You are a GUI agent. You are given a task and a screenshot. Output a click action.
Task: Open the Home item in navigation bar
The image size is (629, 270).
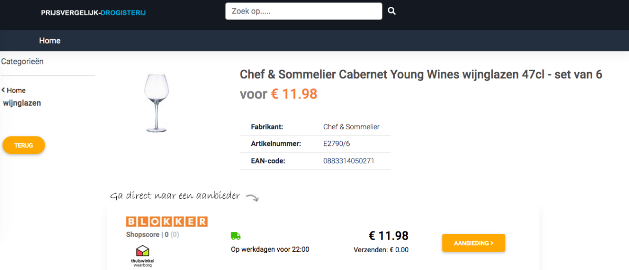point(50,41)
